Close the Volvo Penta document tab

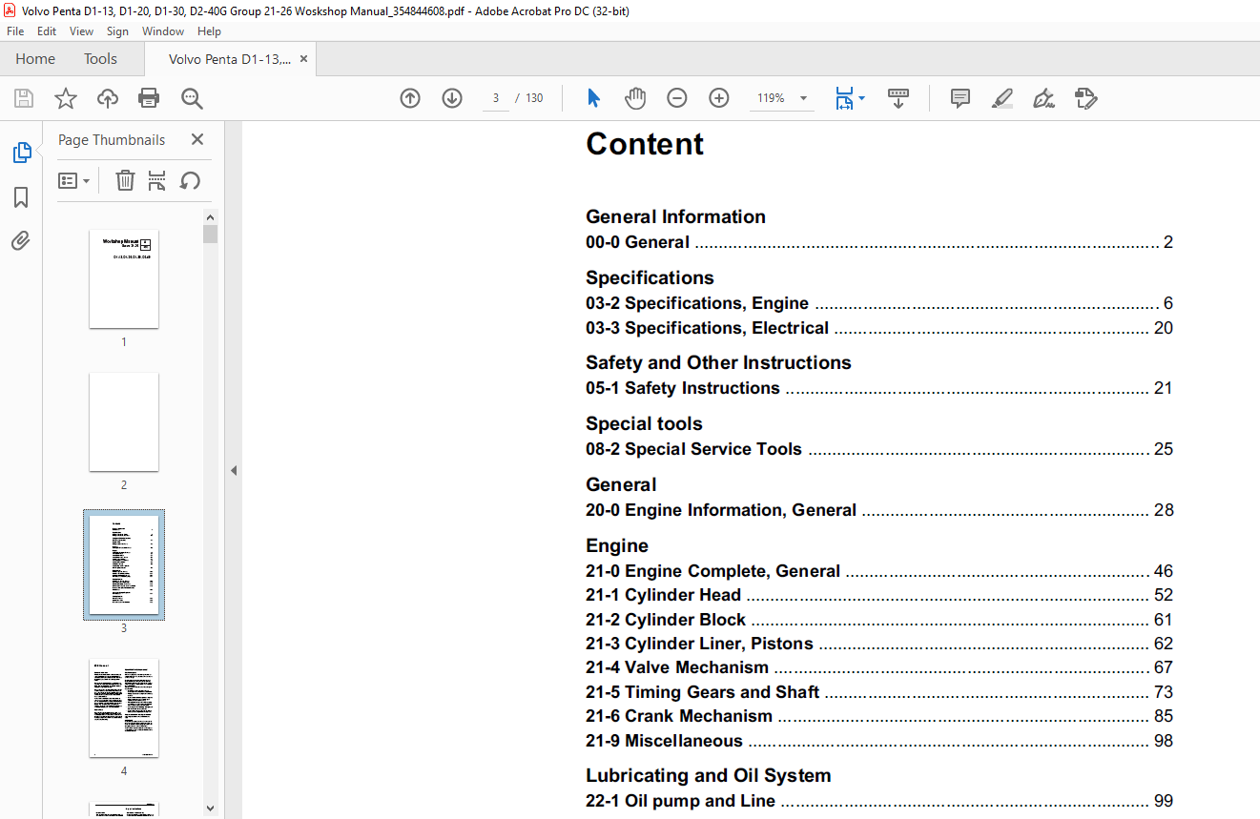coord(303,59)
